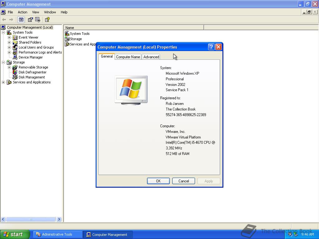Open the File menu
The image size is (319, 239).
[x=10, y=12]
